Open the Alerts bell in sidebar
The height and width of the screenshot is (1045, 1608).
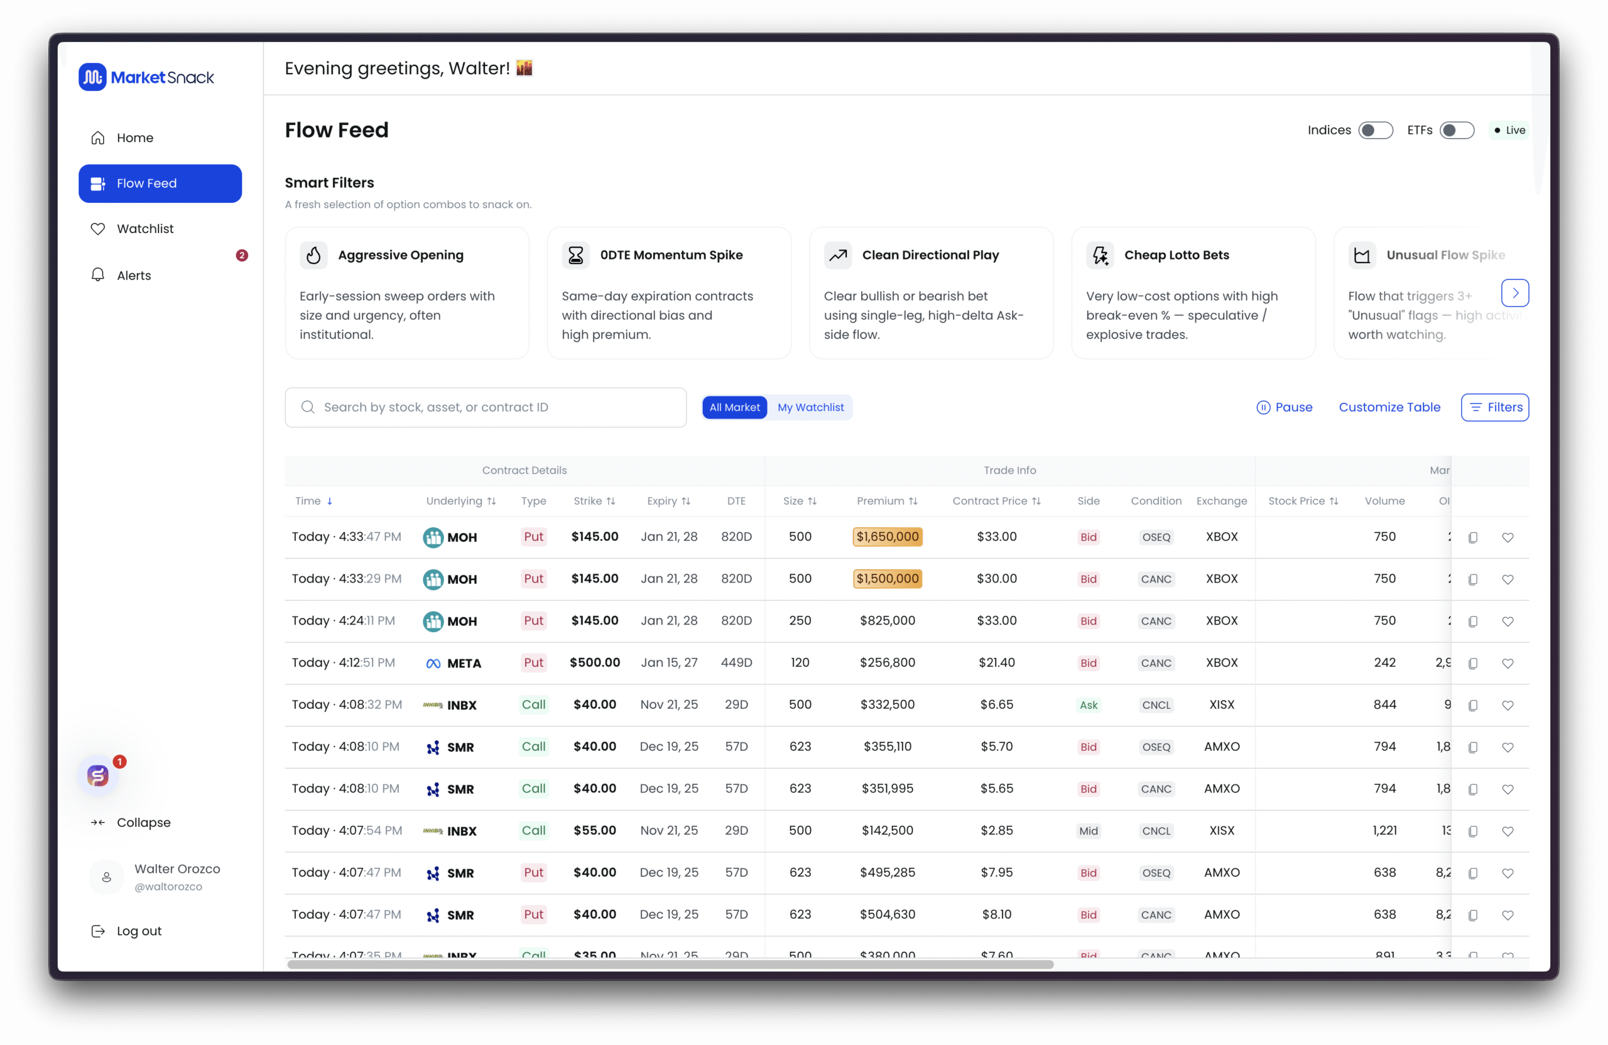(x=98, y=275)
